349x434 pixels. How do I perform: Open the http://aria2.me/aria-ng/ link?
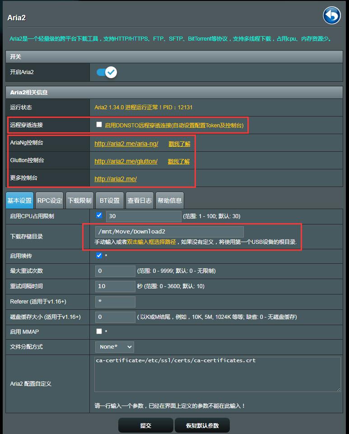coord(126,144)
